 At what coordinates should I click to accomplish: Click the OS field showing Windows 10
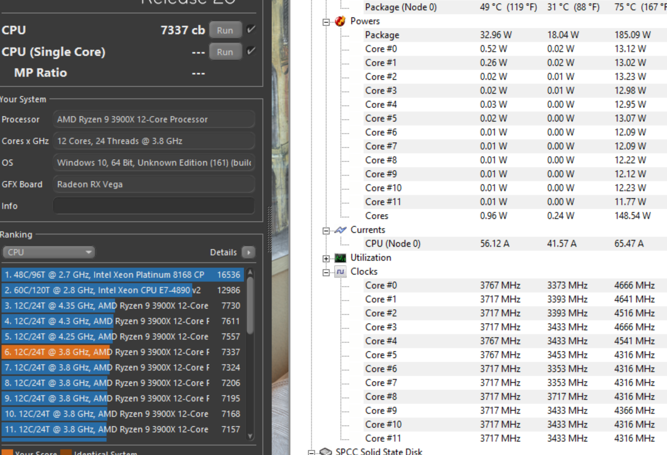click(154, 162)
